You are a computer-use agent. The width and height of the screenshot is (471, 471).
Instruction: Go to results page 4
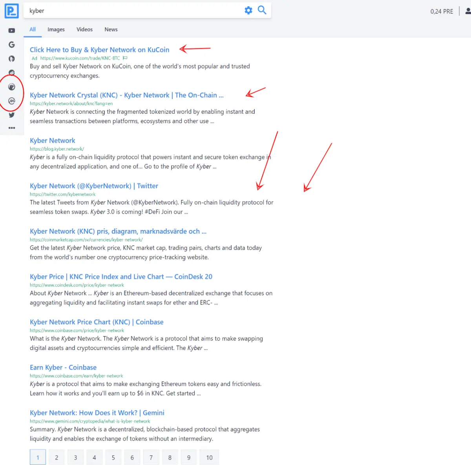[94, 457]
